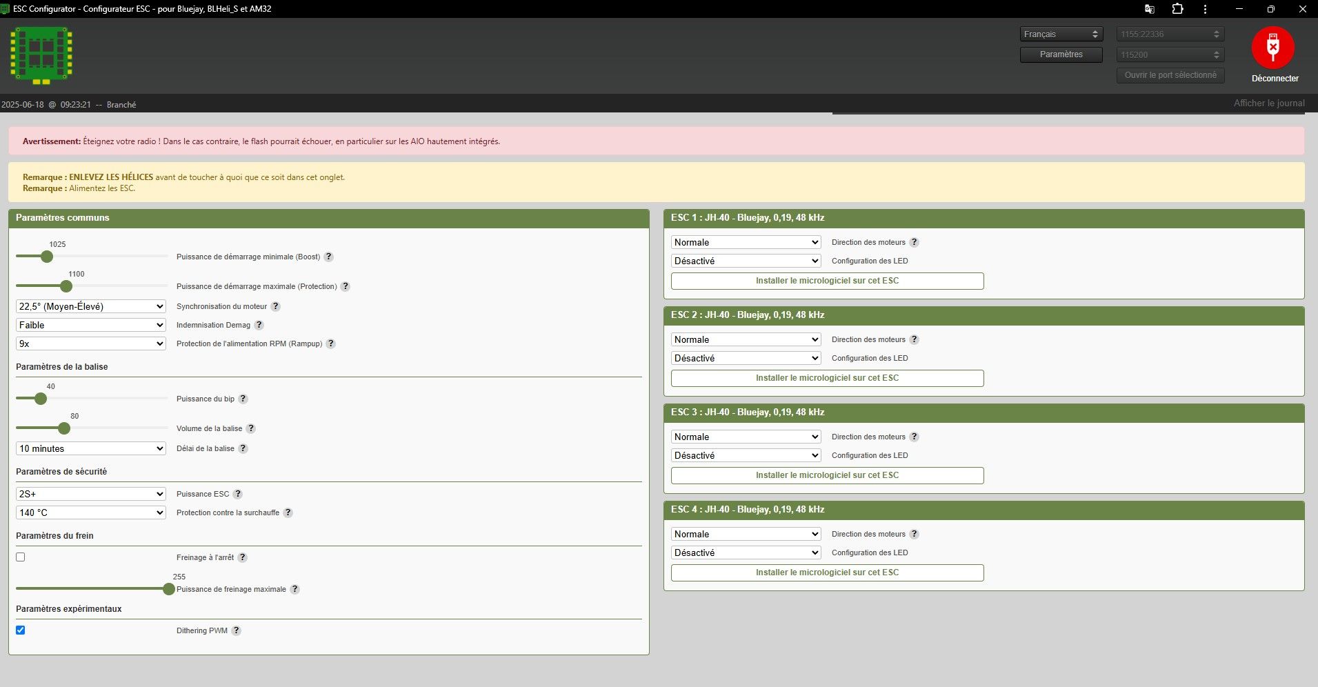Change the Français language selector
The width and height of the screenshot is (1318, 687).
1061,34
